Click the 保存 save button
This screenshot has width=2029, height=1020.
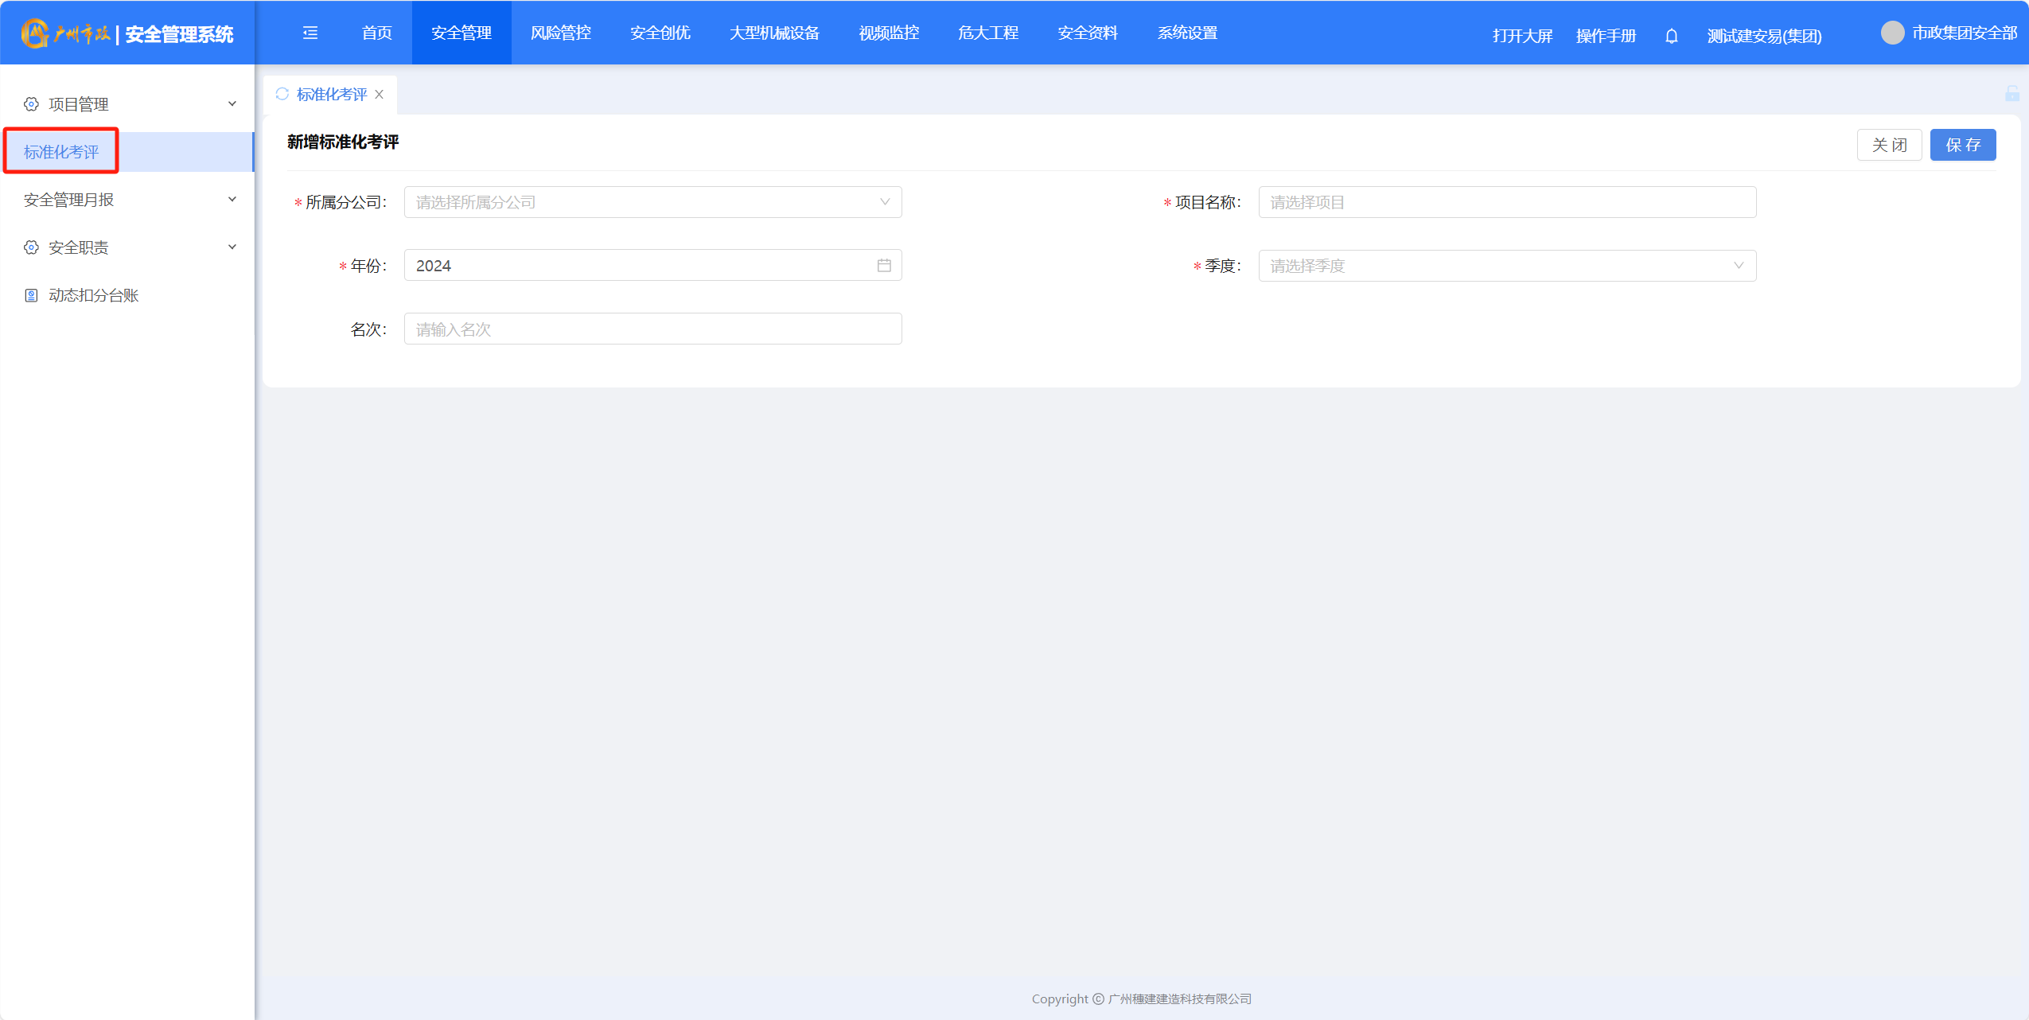pos(1962,145)
